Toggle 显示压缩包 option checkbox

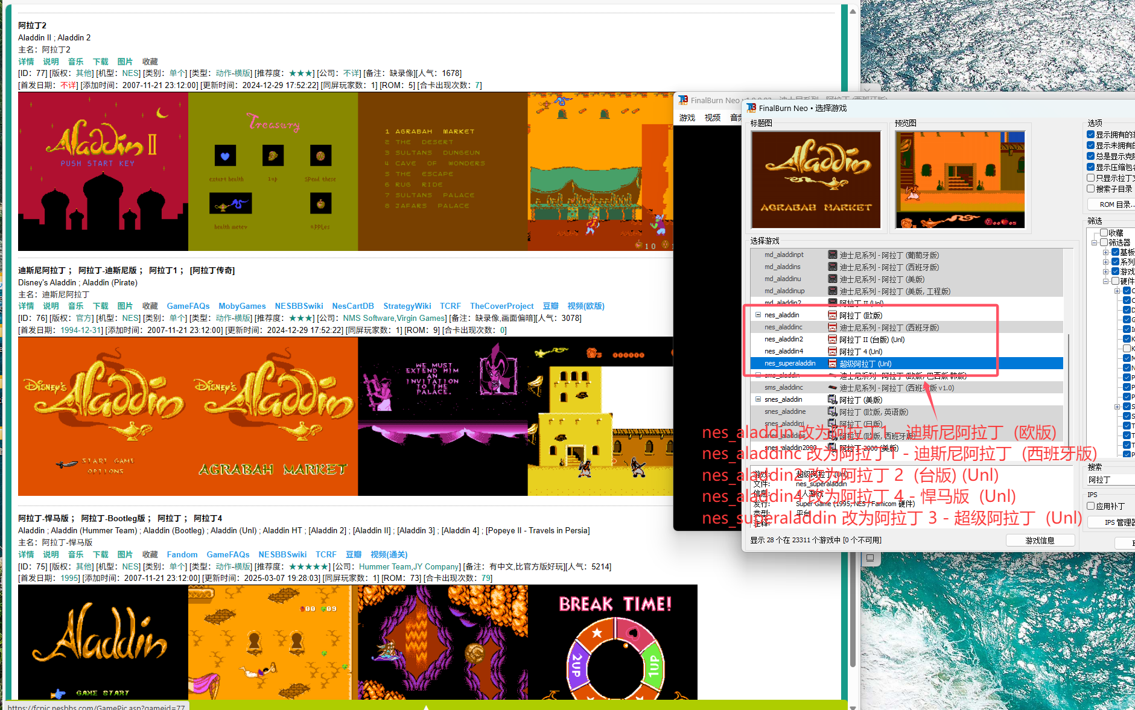coord(1091,167)
